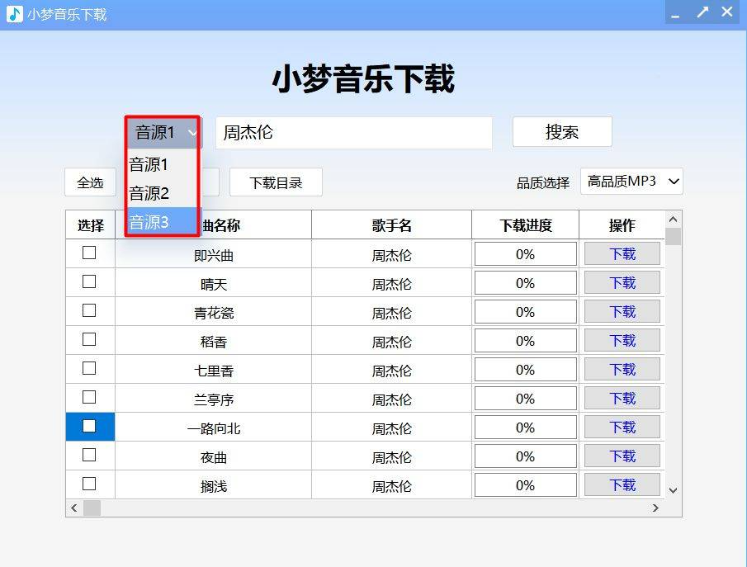Click the music note app icon

(12, 12)
